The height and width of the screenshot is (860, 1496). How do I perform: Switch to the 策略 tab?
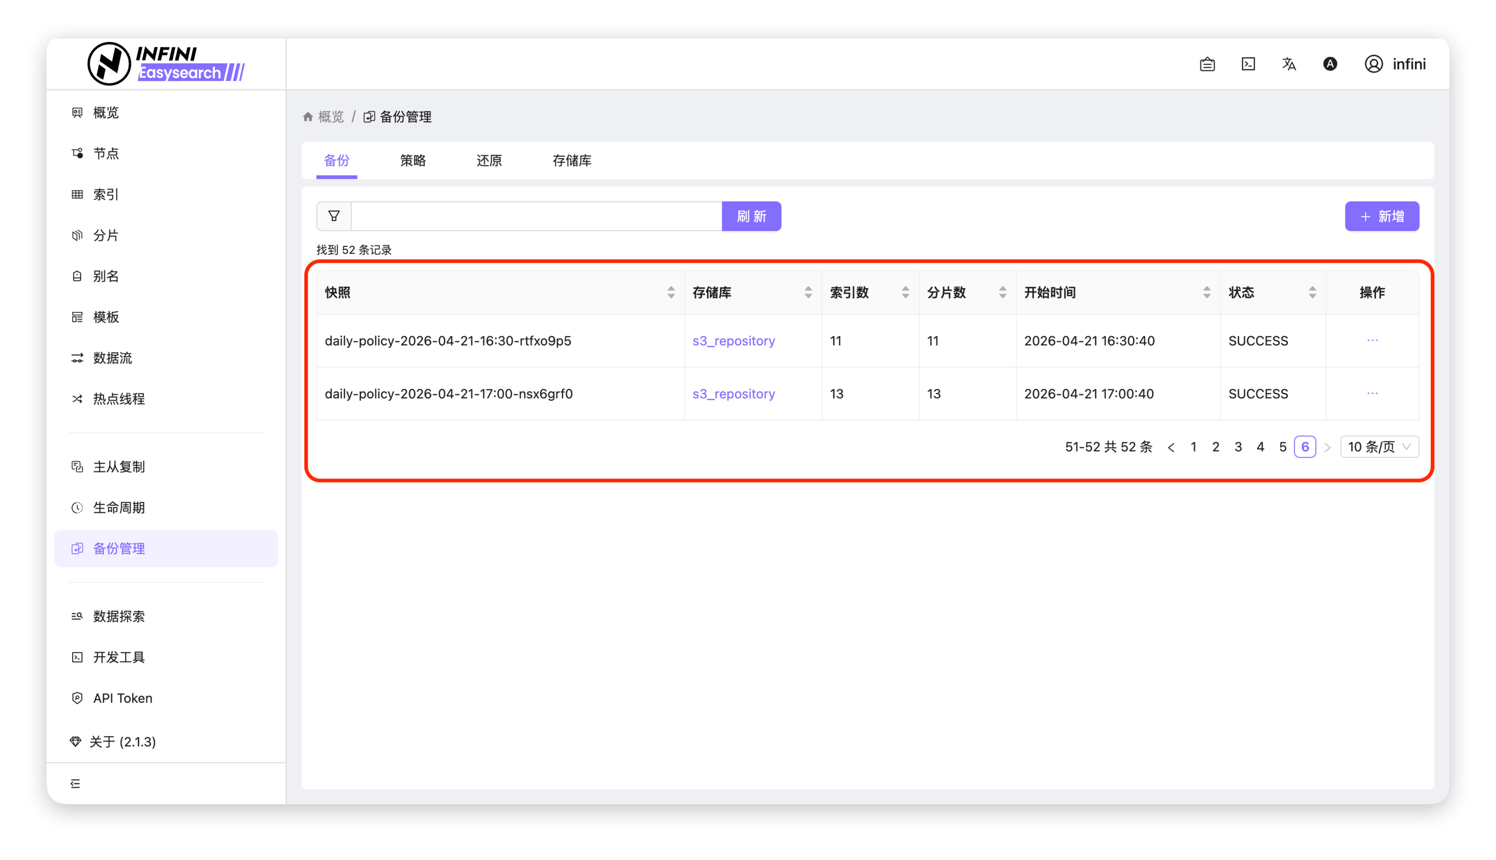pos(413,161)
